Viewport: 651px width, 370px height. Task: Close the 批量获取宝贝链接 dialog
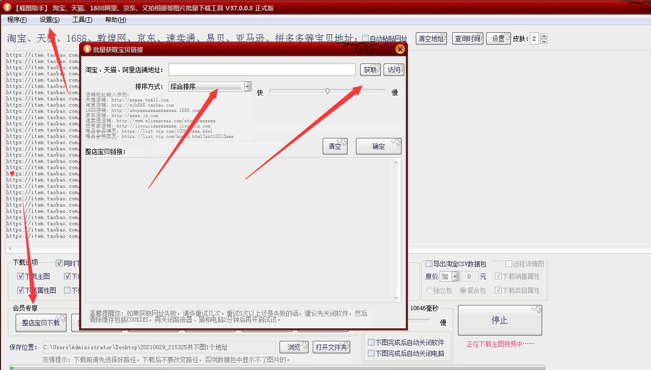400,49
